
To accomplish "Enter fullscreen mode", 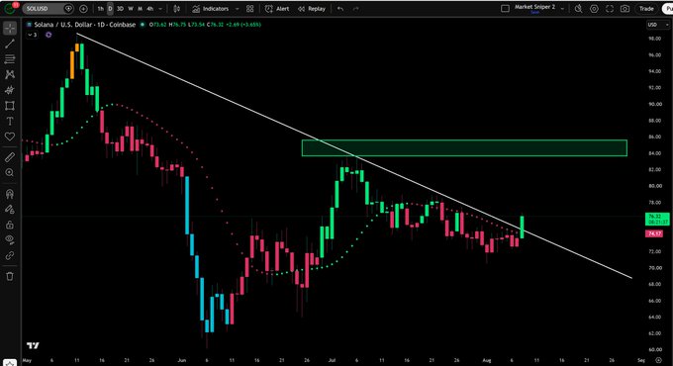I will (610, 9).
